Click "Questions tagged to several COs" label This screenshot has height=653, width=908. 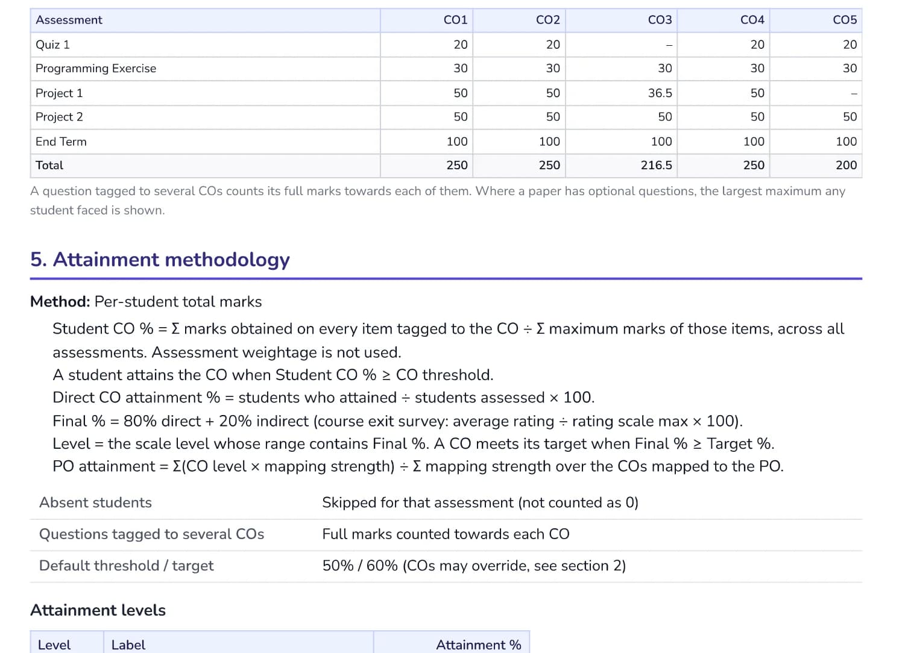click(x=151, y=534)
